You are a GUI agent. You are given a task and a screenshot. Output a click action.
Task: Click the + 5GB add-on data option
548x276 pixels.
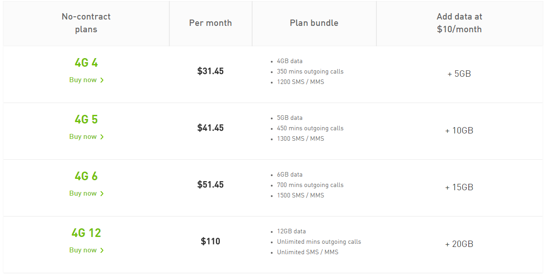[459, 74]
